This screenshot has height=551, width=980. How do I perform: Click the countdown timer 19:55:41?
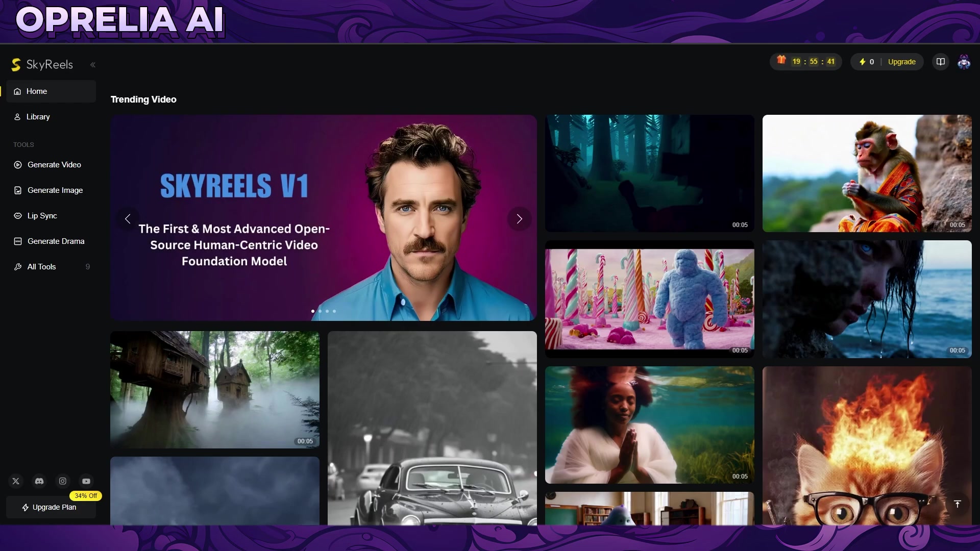click(813, 62)
